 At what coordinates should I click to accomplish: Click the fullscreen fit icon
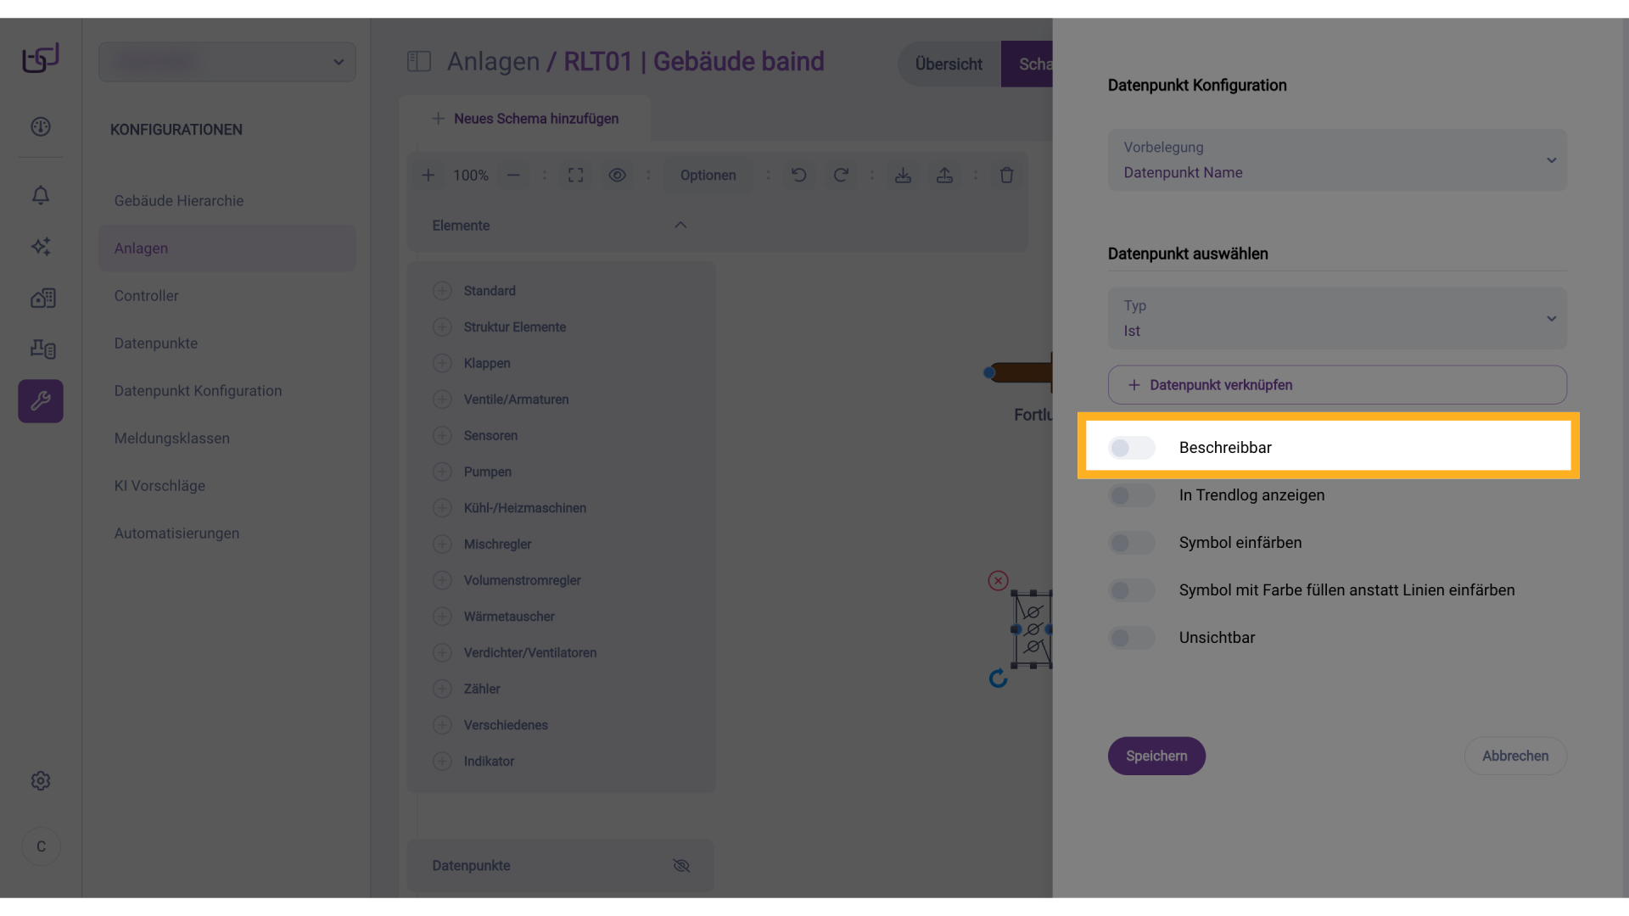(x=575, y=175)
